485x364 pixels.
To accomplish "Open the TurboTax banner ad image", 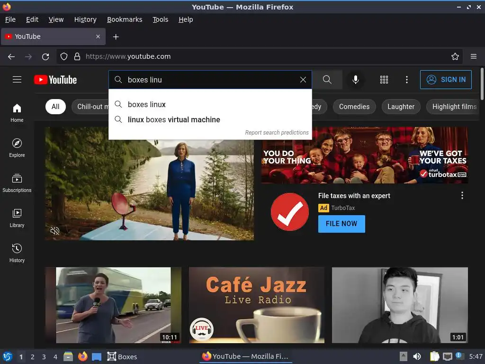I will 364,155.
